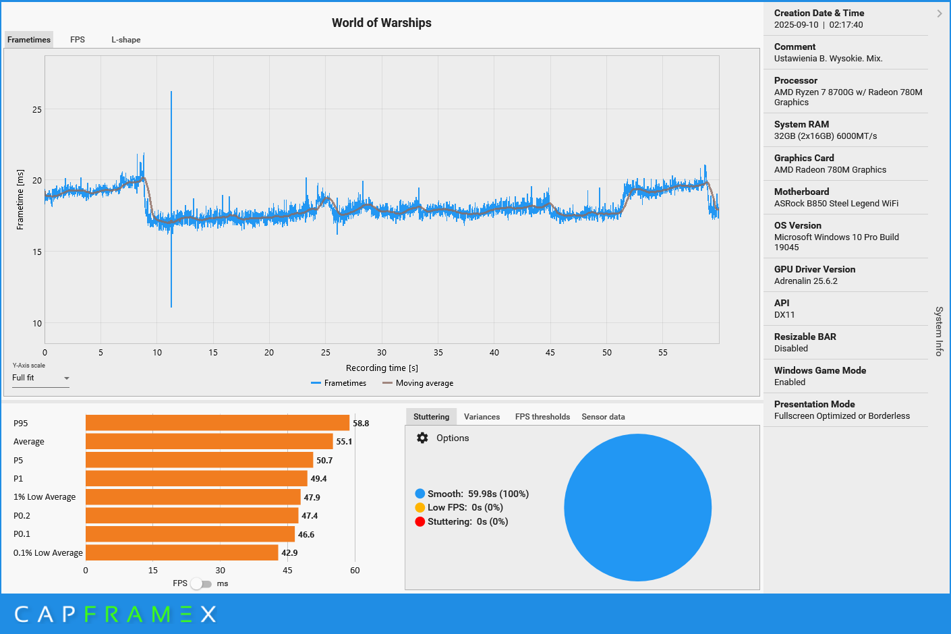Click the Presentation Mode value 'Fullscreen Optimized or Borderless'
Image resolution: width=951 pixels, height=634 pixels.
pyautogui.click(x=842, y=416)
